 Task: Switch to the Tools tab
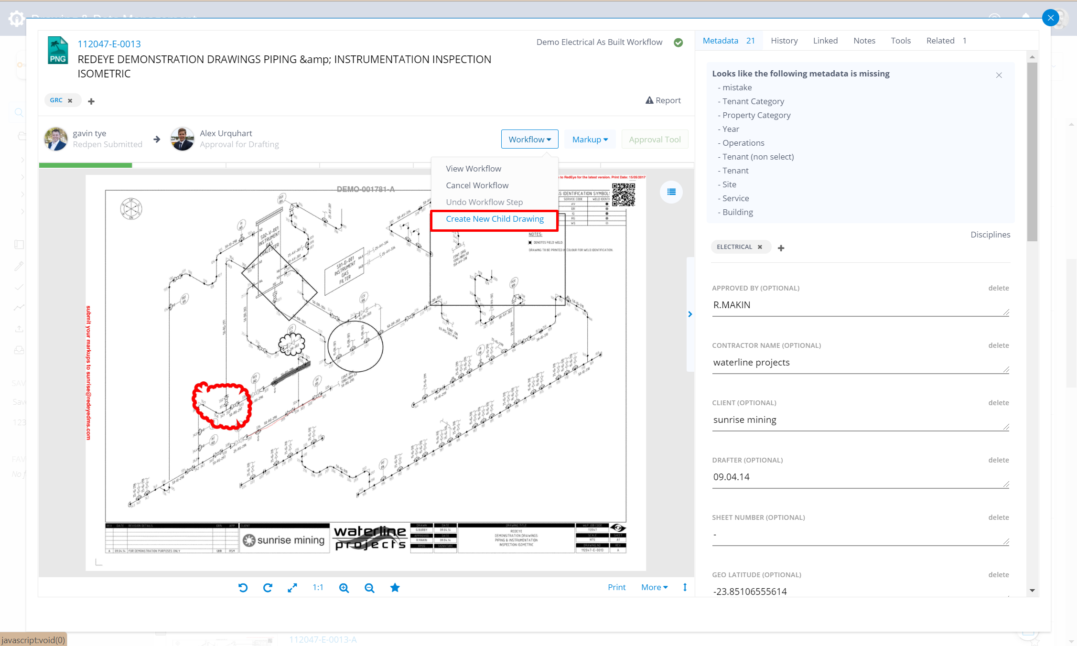click(x=901, y=41)
